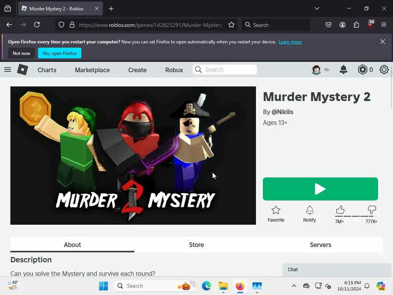The width and height of the screenshot is (393, 295).
Task: Open the Windows notification bell in tray
Action: (367, 286)
